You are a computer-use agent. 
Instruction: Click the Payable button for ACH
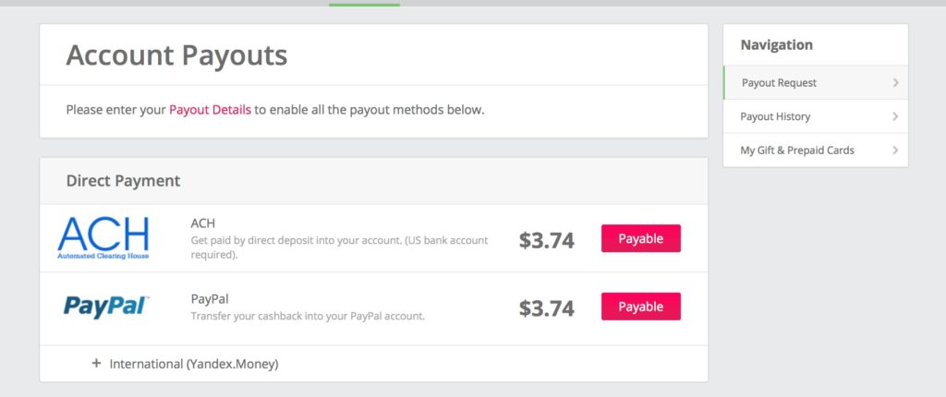(x=641, y=238)
